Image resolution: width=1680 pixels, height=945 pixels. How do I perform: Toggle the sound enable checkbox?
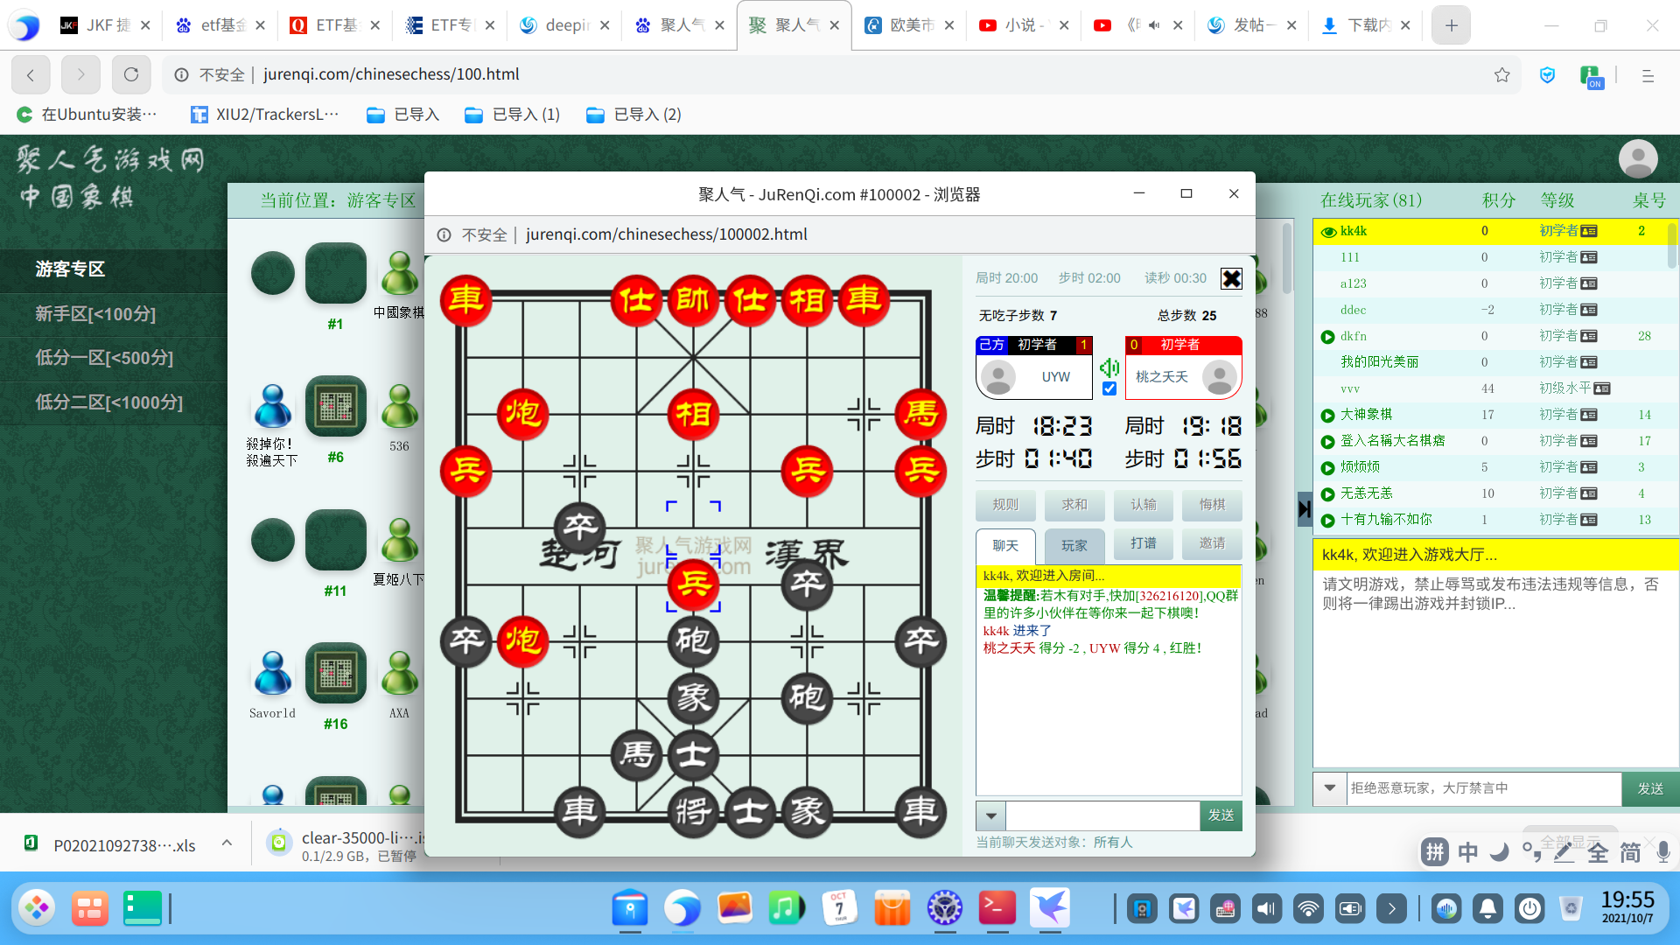(x=1109, y=389)
